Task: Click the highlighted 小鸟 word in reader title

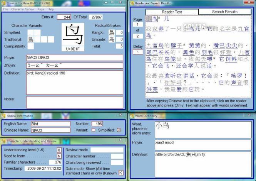Action: click(152, 19)
